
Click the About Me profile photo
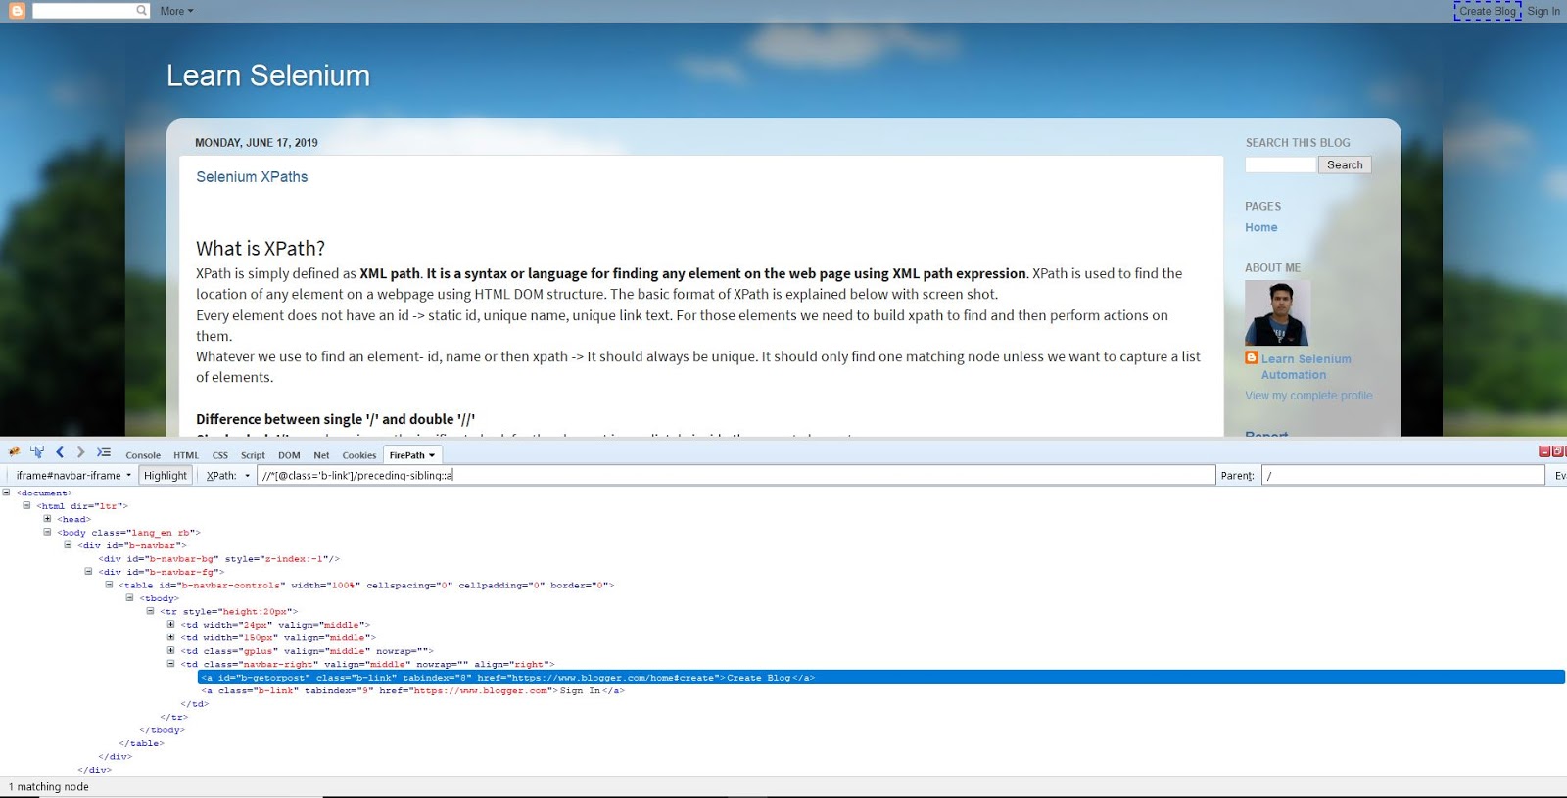click(x=1277, y=312)
